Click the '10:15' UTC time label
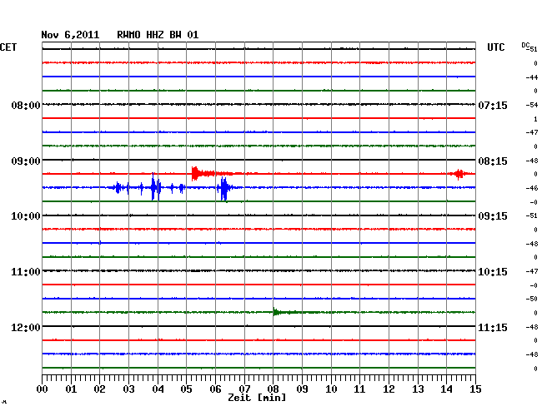542x411 pixels. [493, 272]
